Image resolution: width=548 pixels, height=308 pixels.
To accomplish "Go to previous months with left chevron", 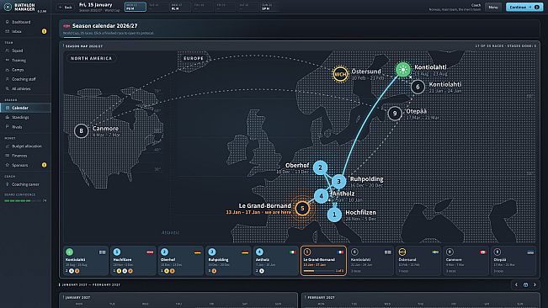I will [516, 285].
